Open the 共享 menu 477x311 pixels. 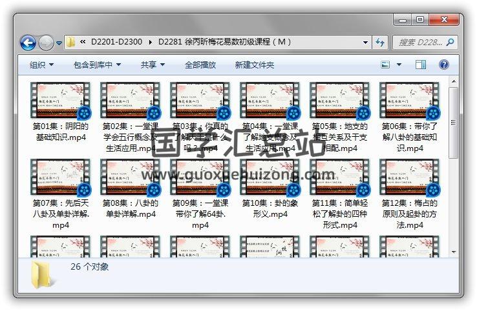[153, 65]
